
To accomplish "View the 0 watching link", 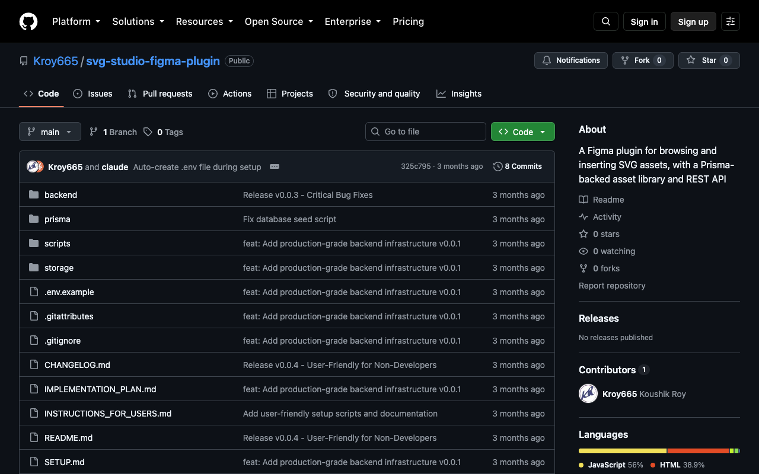I will click(x=607, y=251).
